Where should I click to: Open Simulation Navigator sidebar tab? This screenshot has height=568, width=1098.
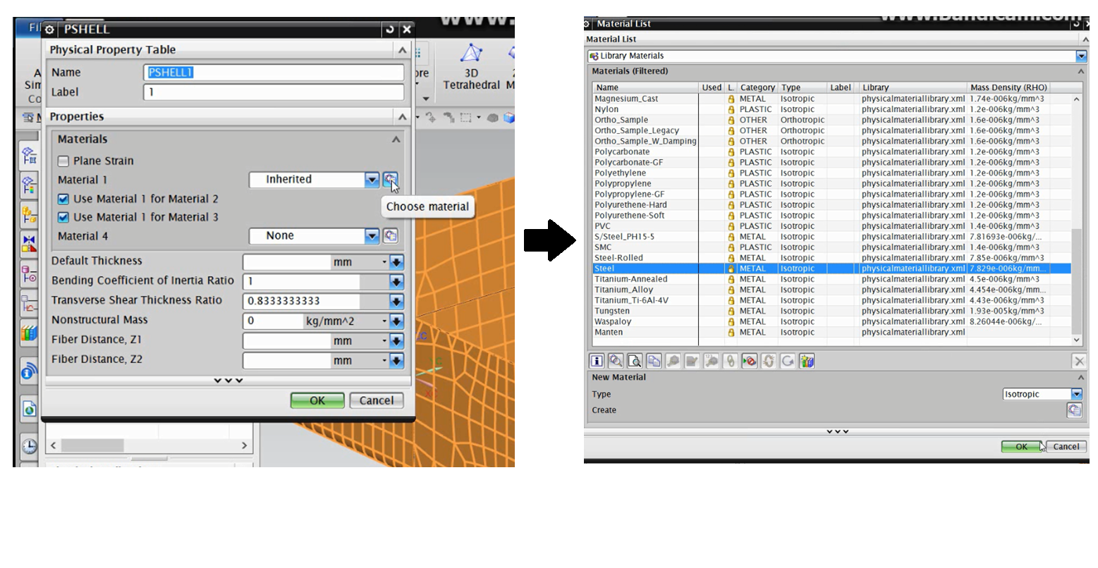(x=28, y=155)
